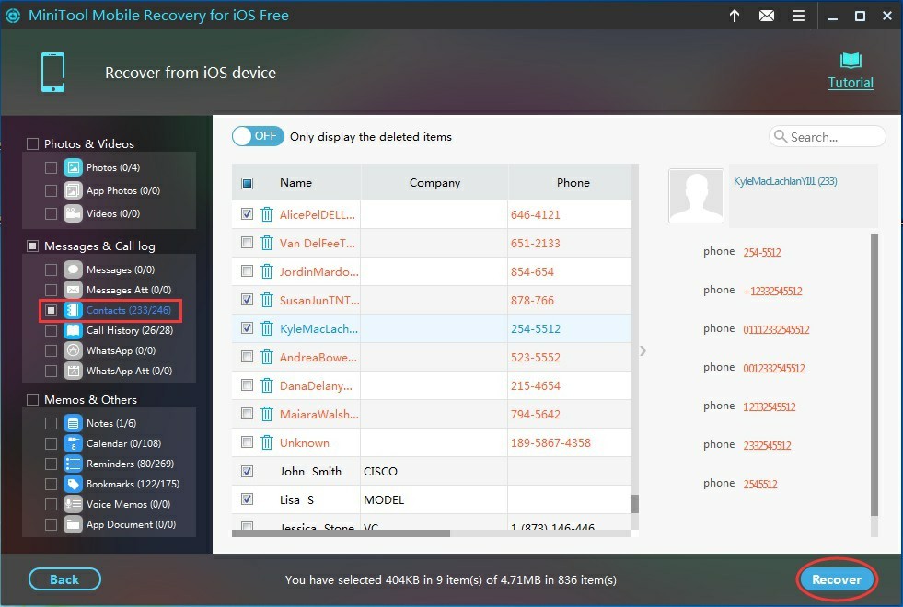
Task: Open the Notes icon under Memos & Others
Action: [73, 422]
